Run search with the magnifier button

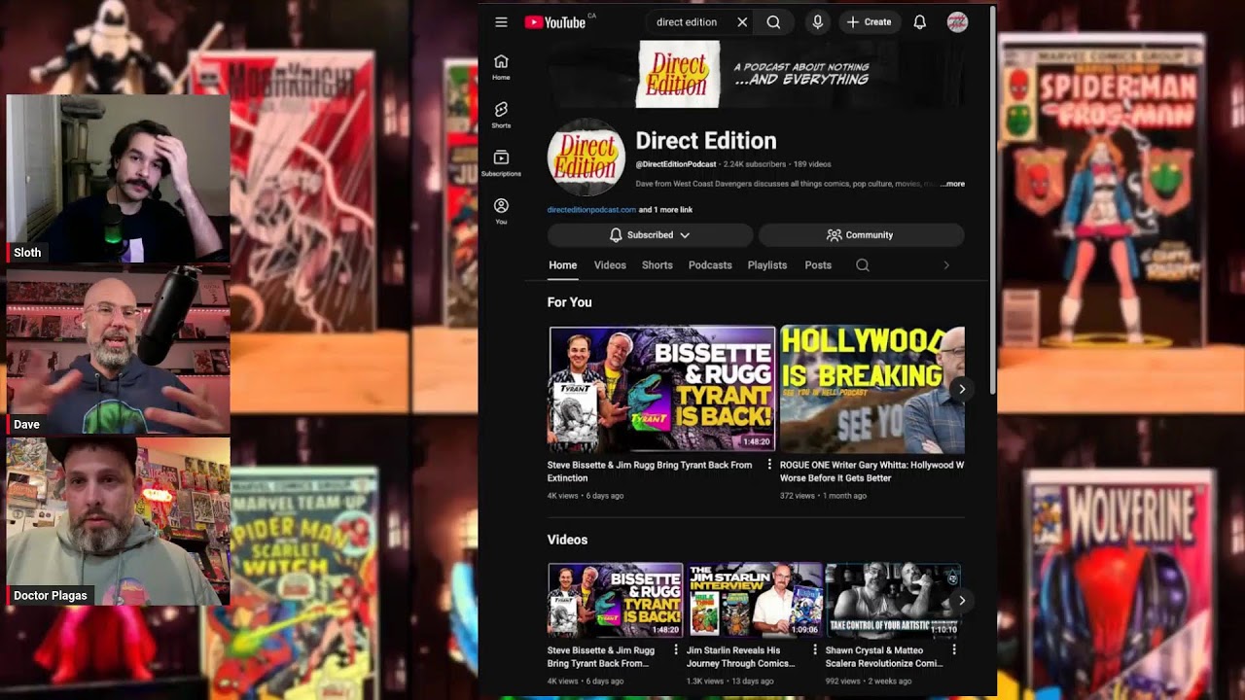coord(773,22)
